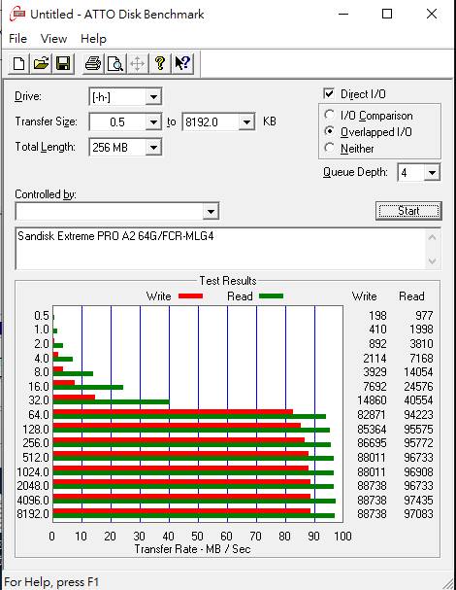Toggle the Direct I/O checkbox
This screenshot has width=456, height=590.
[329, 93]
